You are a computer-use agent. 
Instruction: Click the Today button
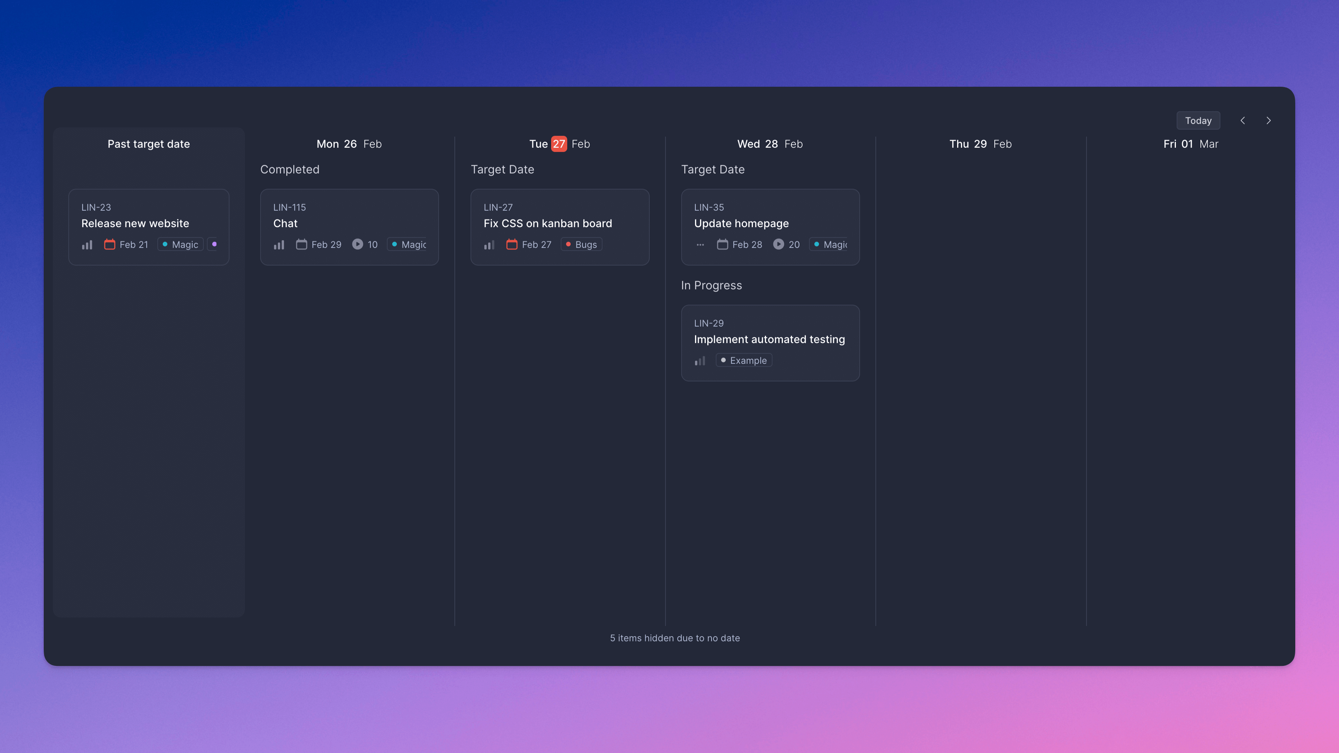(x=1198, y=121)
